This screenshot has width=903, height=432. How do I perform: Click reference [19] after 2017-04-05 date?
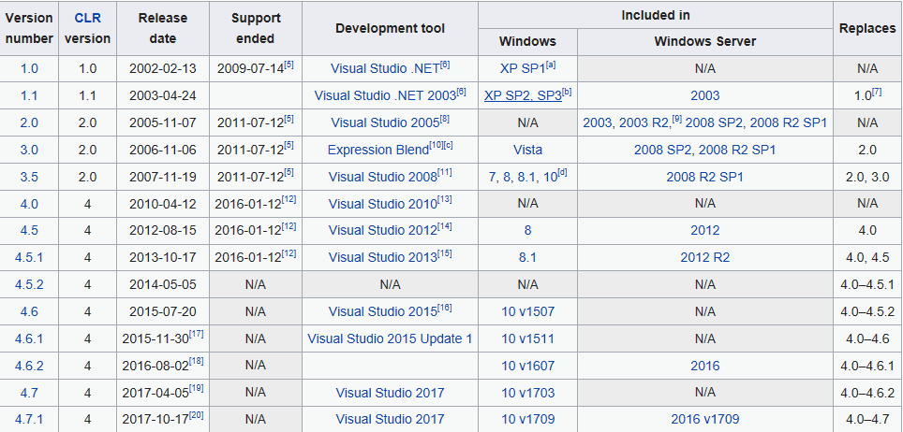197,389
